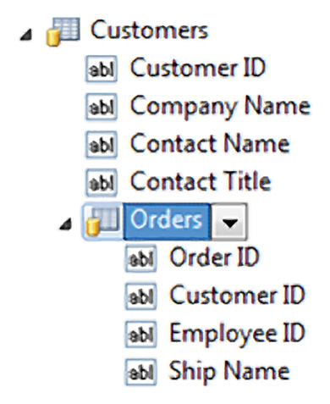Collapse the Customers tree node

26,36
